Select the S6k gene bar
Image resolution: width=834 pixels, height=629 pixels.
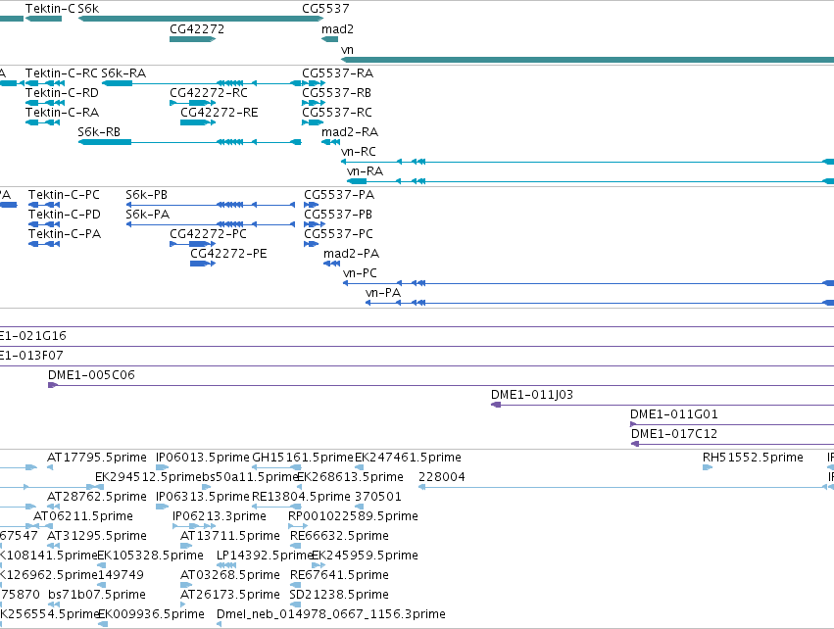pos(201,19)
